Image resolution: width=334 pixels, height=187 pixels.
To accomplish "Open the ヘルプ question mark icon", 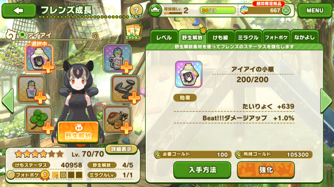I will (136, 11).
